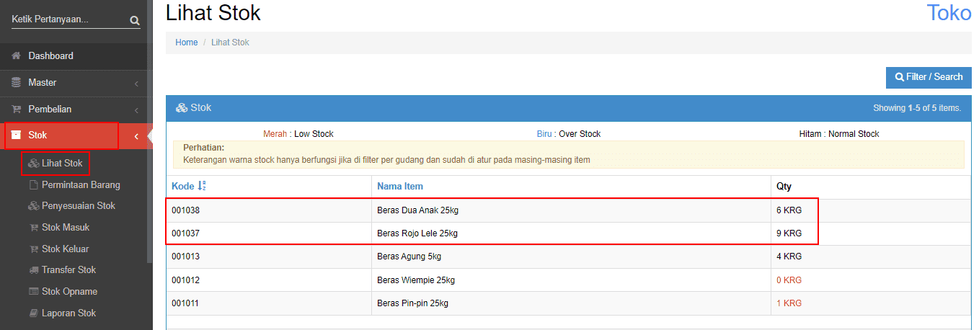Go to Home breadcrumb link
Viewport: 979px width, 330px height.
point(186,43)
